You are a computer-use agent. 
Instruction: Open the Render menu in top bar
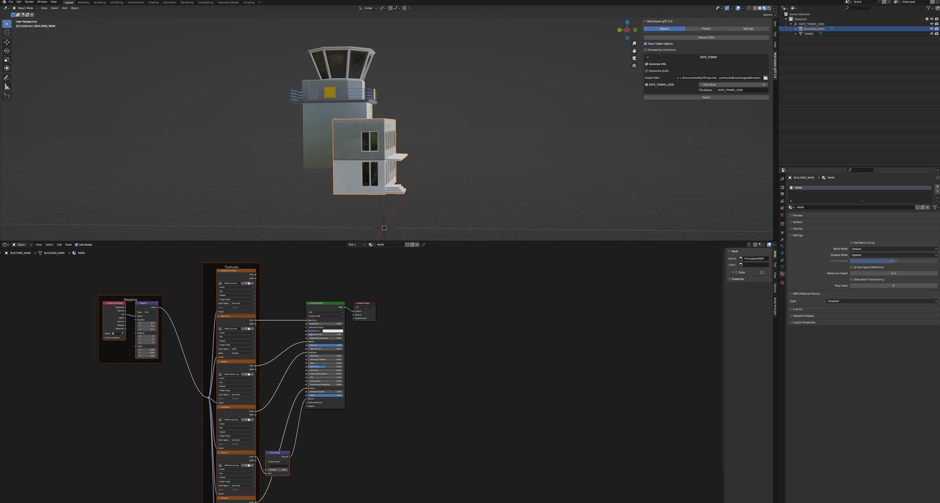click(29, 2)
